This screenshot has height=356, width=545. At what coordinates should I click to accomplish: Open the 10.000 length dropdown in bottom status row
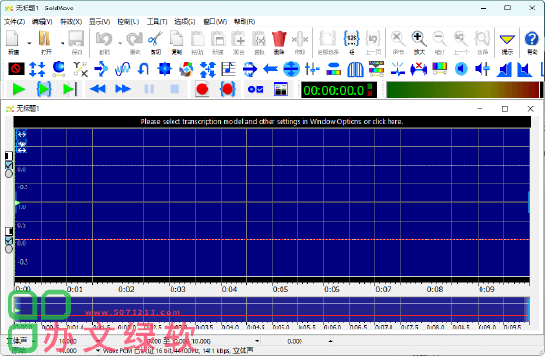tap(98, 350)
